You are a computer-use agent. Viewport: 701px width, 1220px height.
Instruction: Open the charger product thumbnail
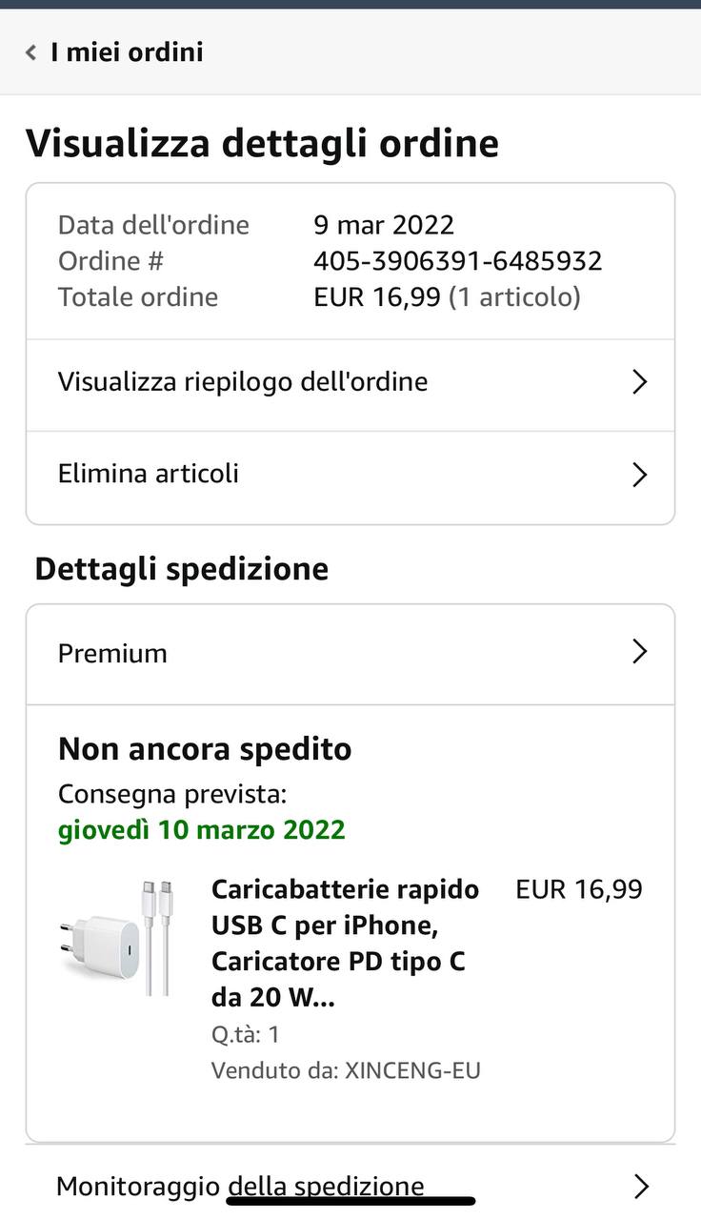pyautogui.click(x=116, y=938)
